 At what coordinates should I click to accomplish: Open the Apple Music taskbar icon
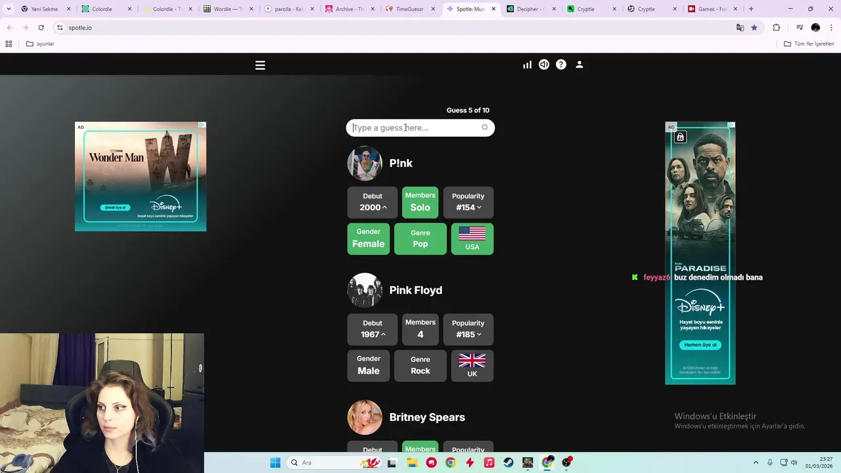[489, 462]
